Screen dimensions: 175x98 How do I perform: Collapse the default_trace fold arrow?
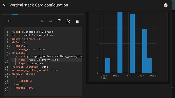pos(10,74)
